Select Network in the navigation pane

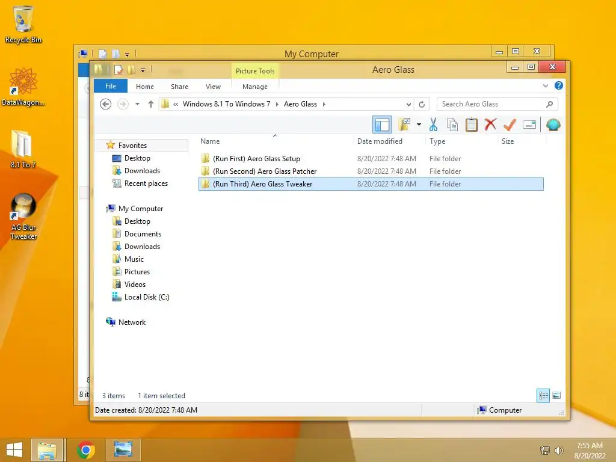(x=132, y=322)
